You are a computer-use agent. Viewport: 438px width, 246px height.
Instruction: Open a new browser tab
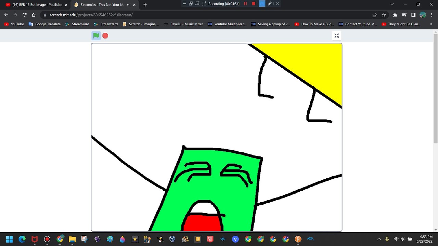145,5
